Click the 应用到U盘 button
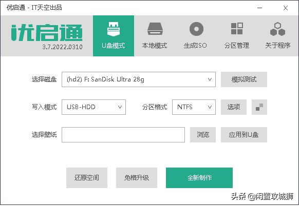The height and width of the screenshot is (206, 299). [244, 135]
